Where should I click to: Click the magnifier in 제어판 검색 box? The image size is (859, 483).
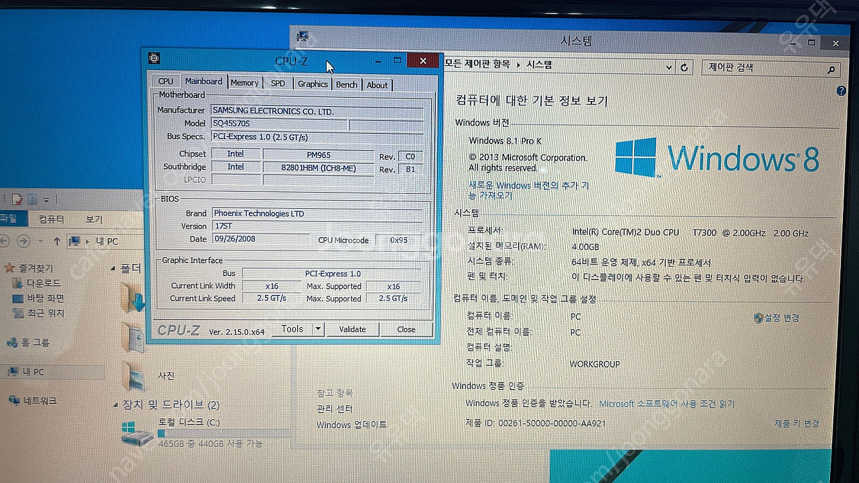pyautogui.click(x=831, y=70)
